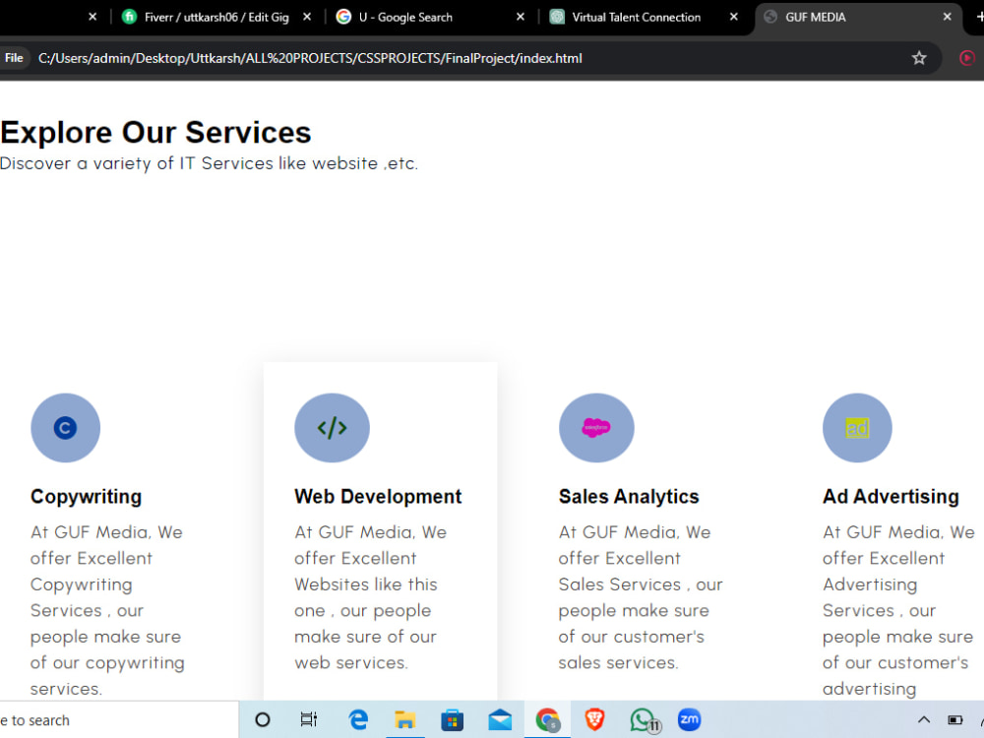This screenshot has height=738, width=984.
Task: Click the Explore Our Services heading
Action: pos(155,133)
